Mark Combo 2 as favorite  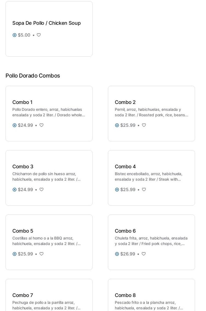point(144,125)
